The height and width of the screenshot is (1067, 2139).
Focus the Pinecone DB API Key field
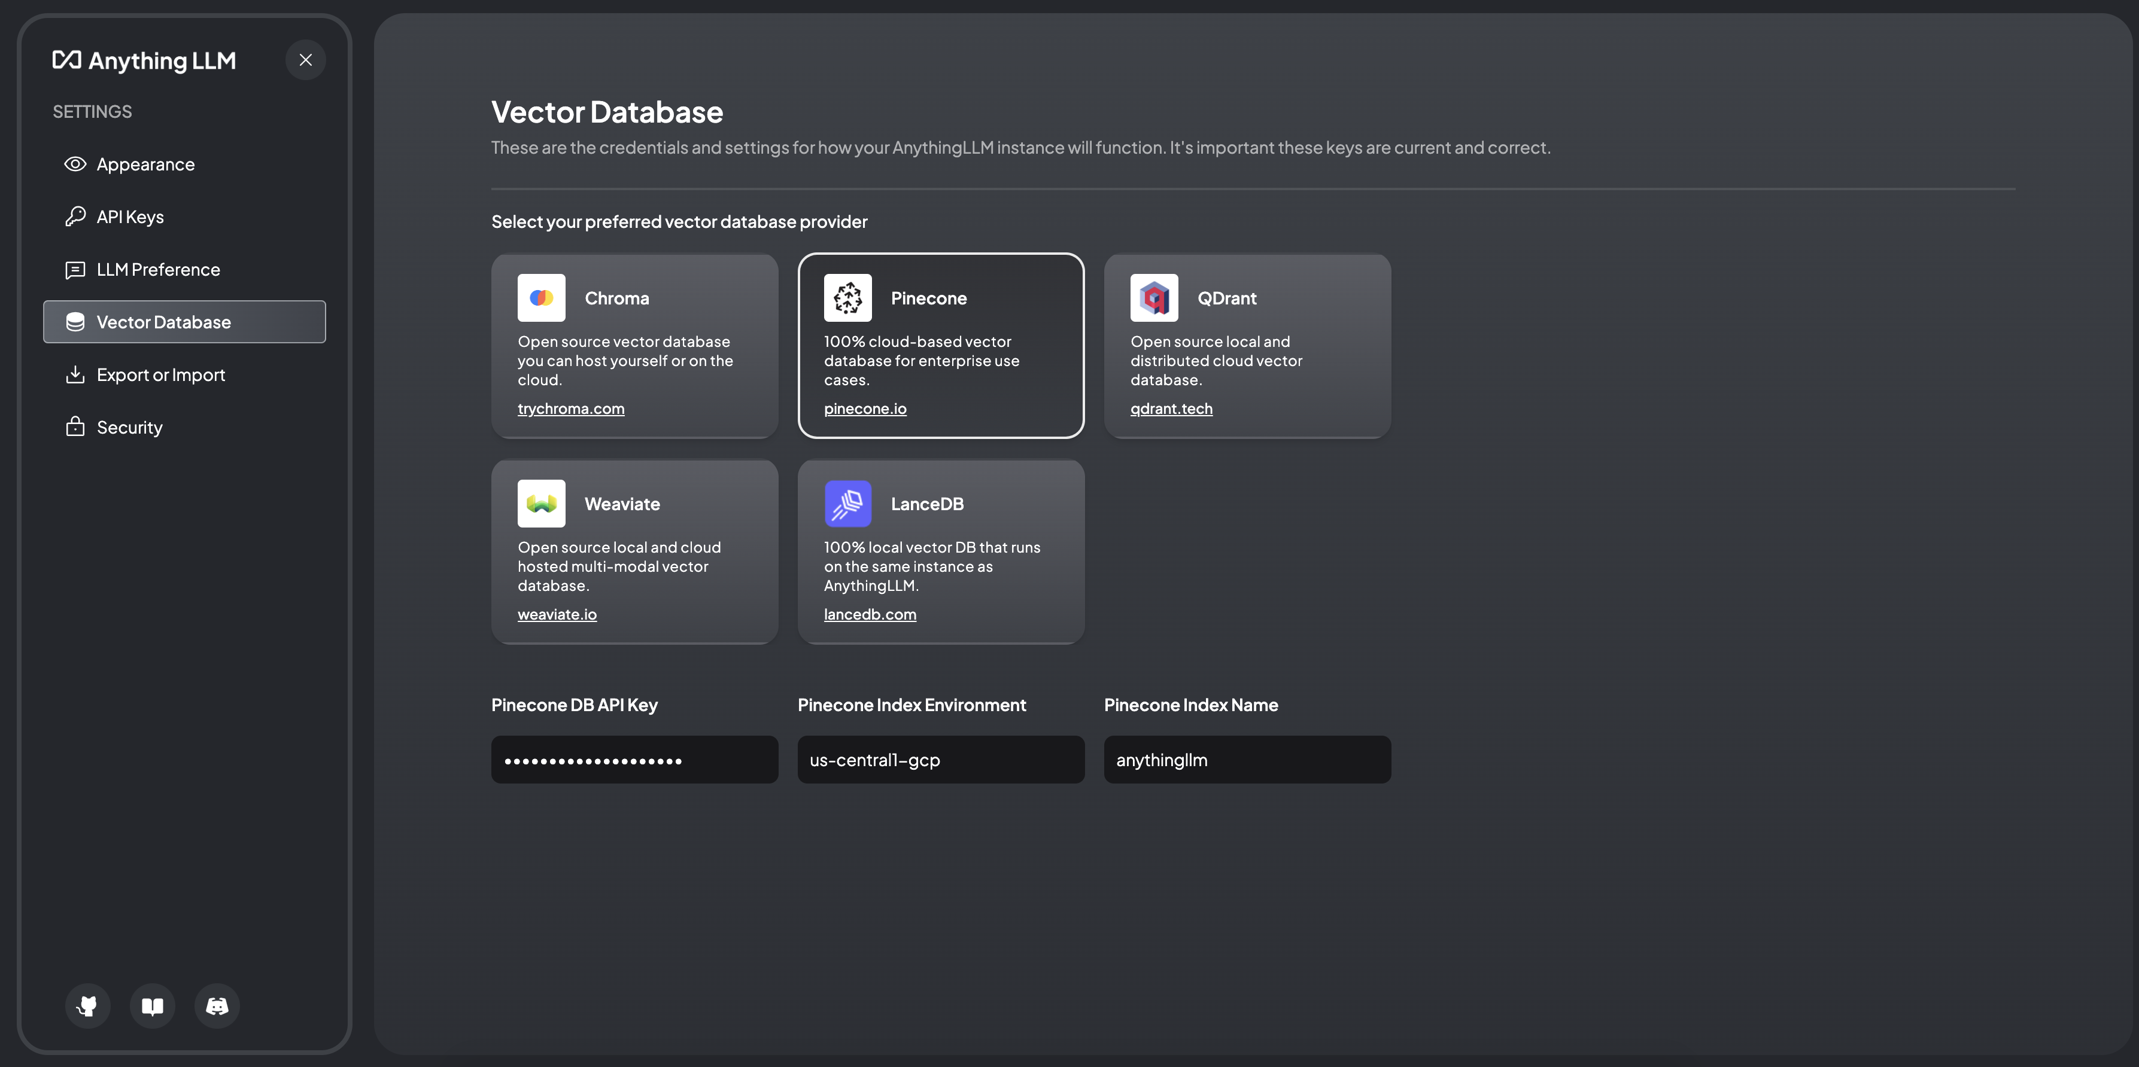pos(634,760)
